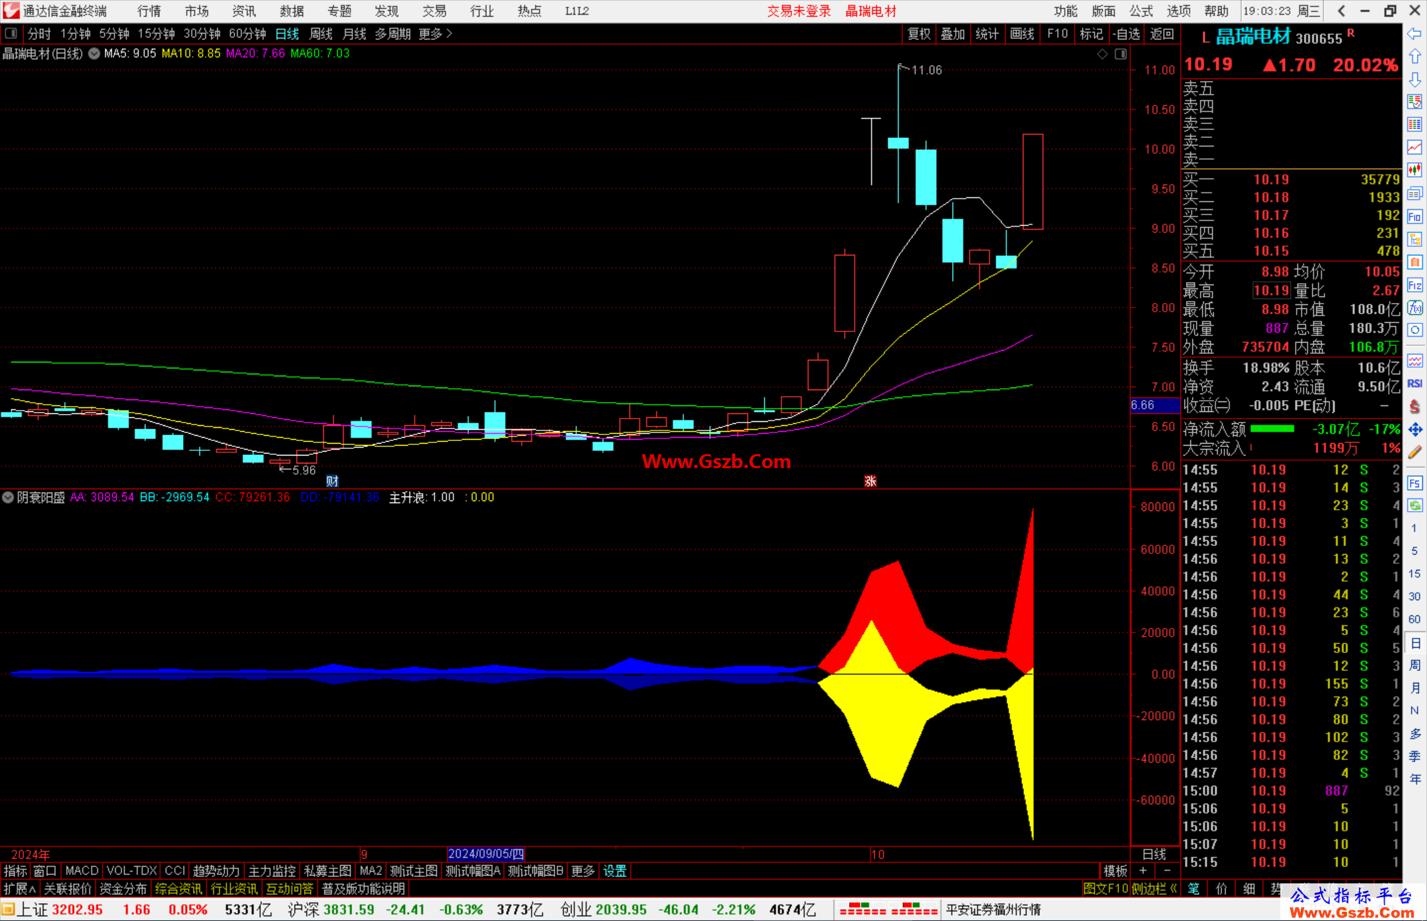1427x921 pixels.
Task: Select 年 yearly period in right sidebar
Action: (x=1414, y=779)
